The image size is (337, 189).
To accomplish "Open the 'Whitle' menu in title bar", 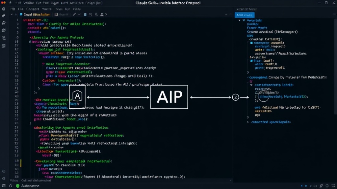I will click(x=28, y=3).
